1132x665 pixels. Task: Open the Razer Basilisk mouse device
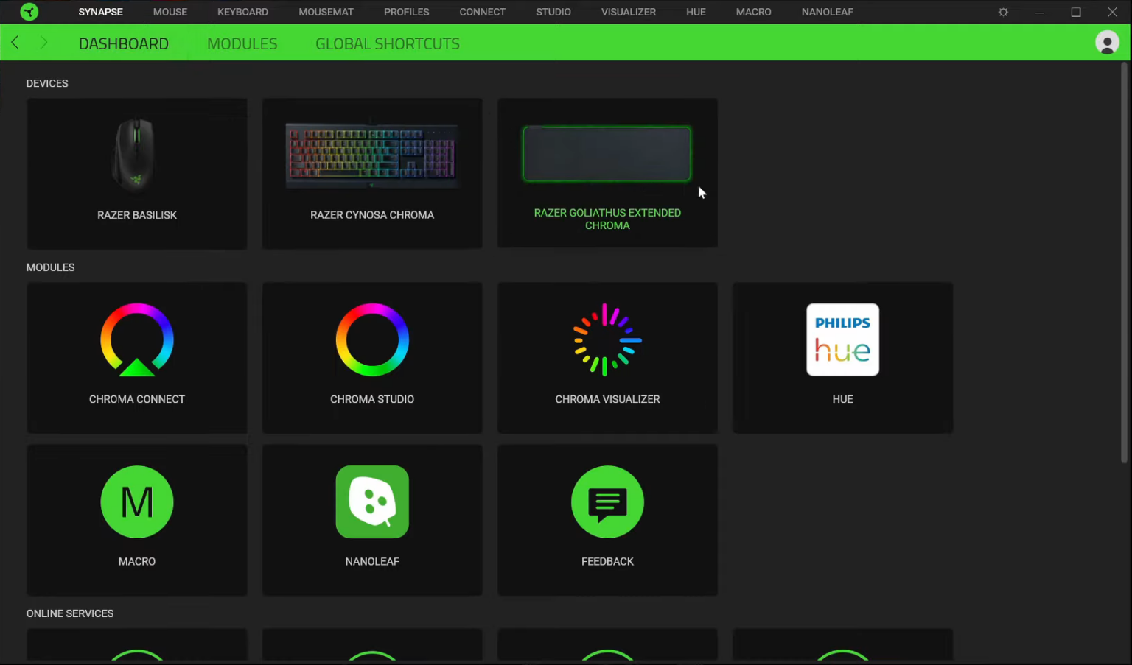(x=136, y=174)
